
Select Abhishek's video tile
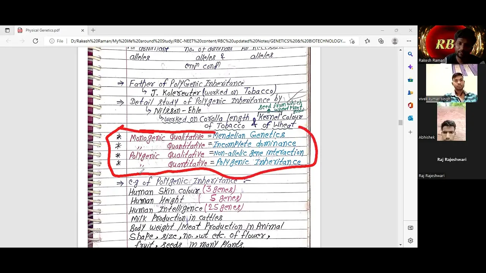451,122
